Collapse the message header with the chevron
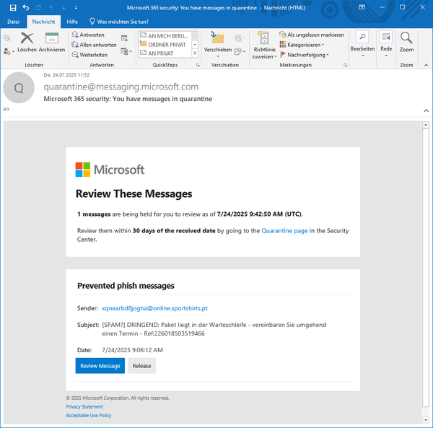The height and width of the screenshot is (428, 433). [425, 110]
